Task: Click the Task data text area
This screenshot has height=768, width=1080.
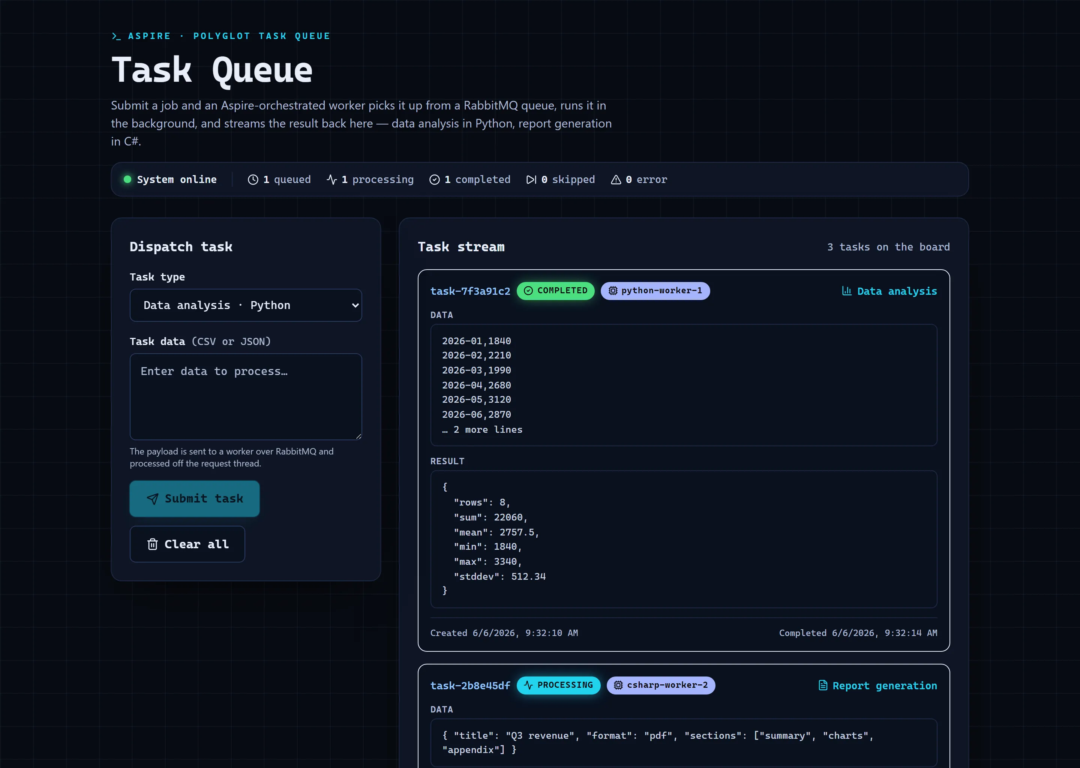Action: pos(246,397)
